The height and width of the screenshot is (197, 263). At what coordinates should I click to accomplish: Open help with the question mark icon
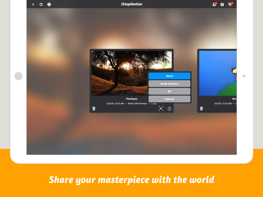[x=49, y=4]
